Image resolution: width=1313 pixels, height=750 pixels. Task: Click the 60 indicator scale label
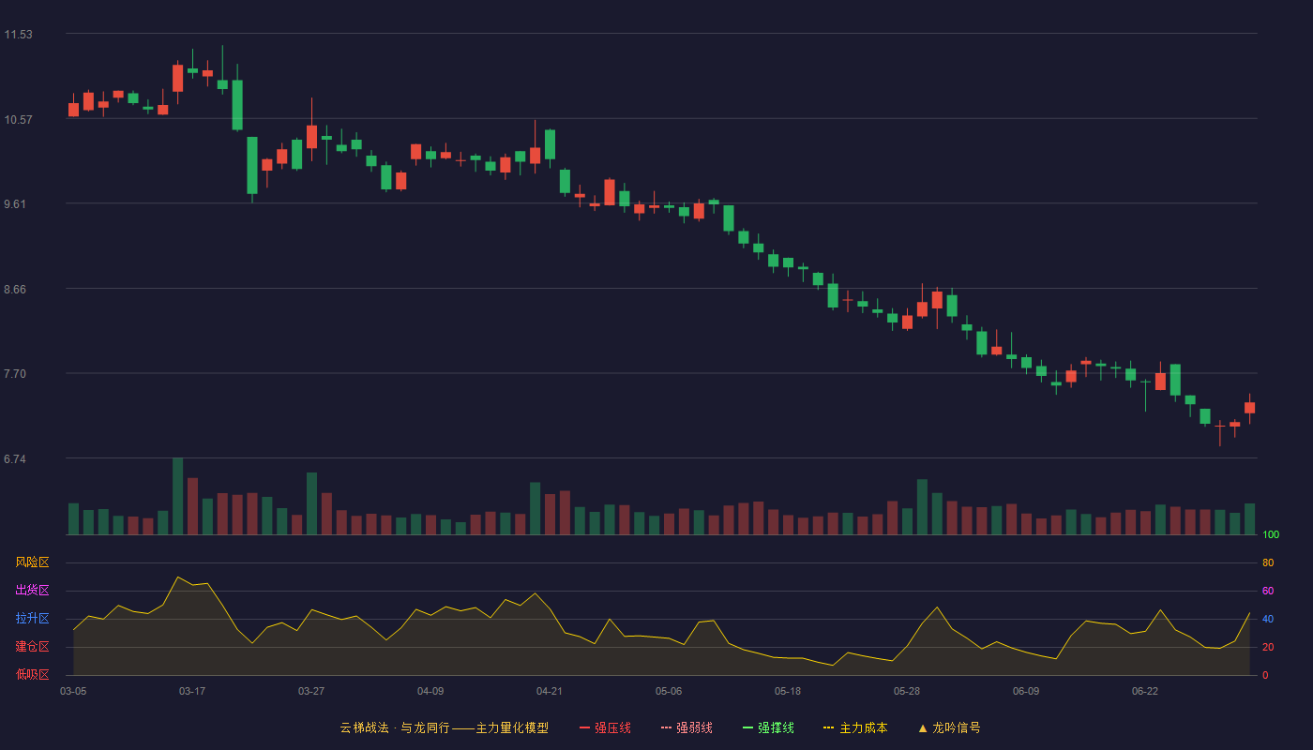(1268, 592)
